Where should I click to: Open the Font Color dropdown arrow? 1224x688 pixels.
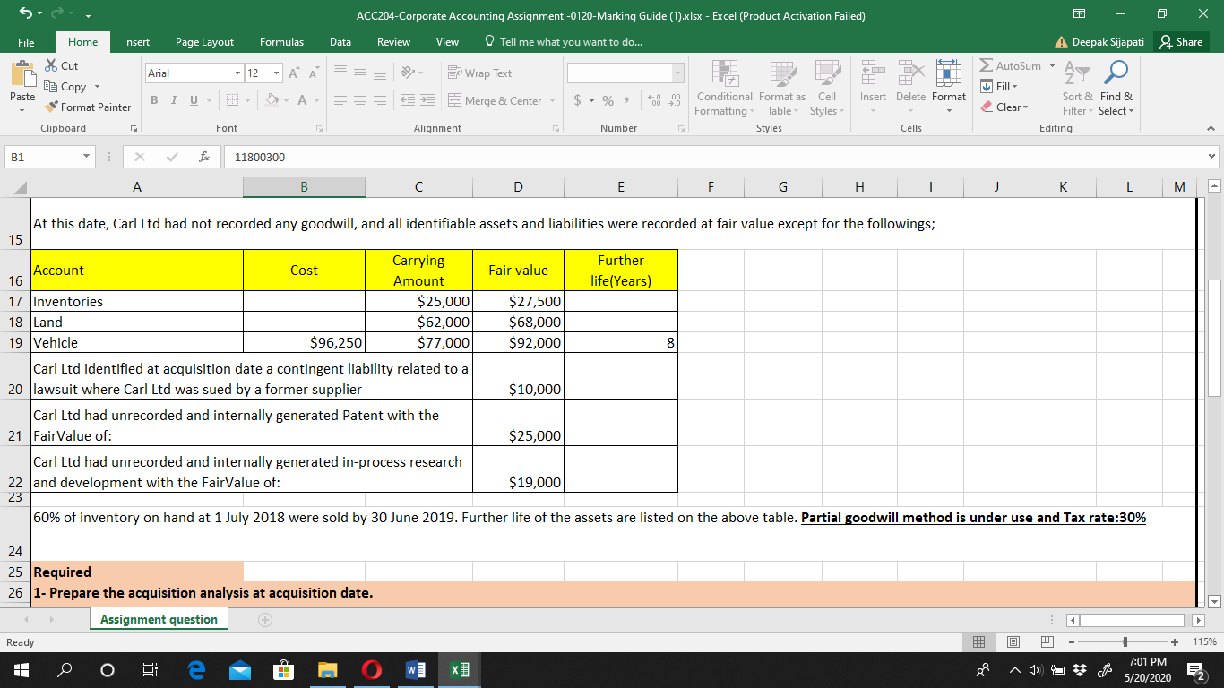point(318,101)
